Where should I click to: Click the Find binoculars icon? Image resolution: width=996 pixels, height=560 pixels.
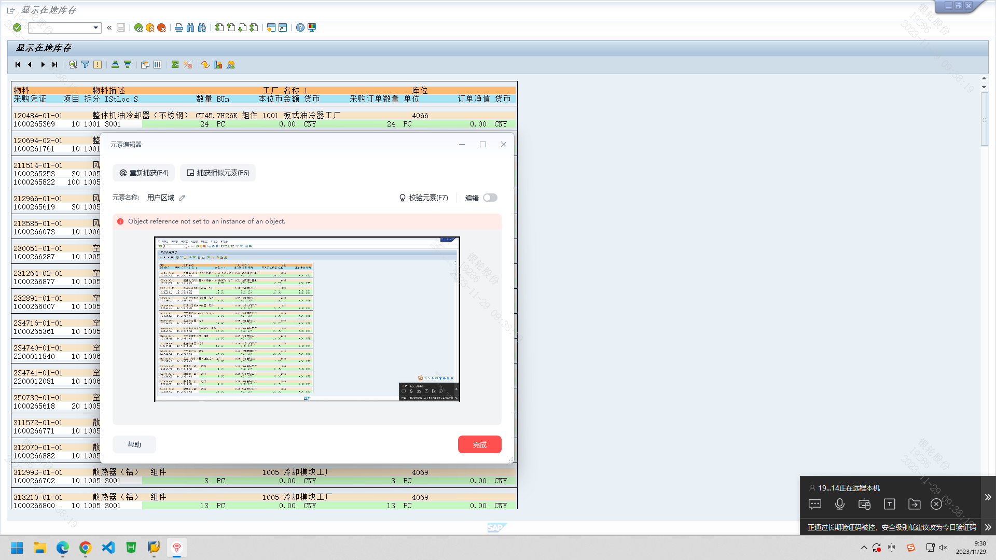point(190,27)
